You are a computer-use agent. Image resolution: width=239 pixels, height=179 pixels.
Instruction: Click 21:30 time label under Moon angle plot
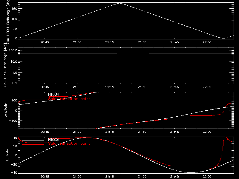[x=142, y=87]
